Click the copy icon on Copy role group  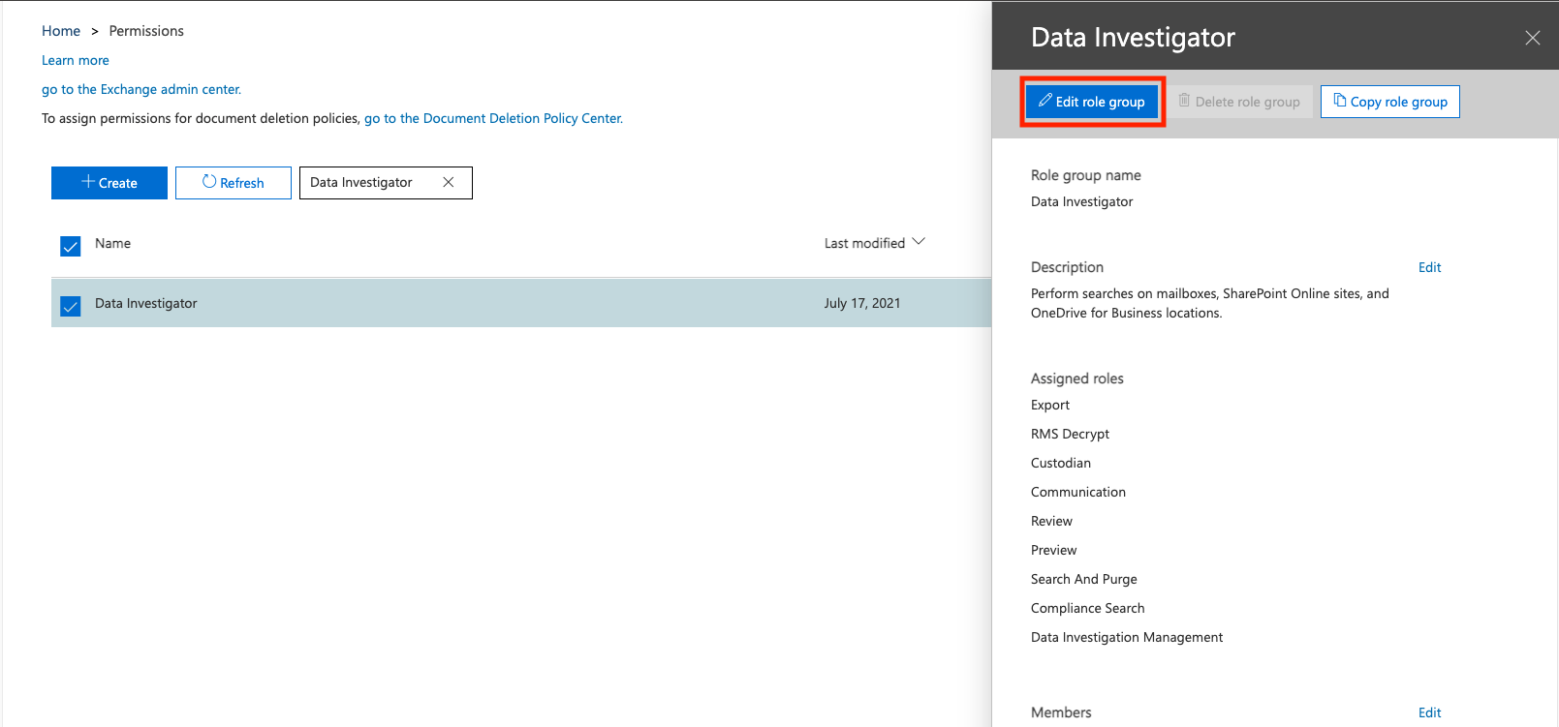[x=1339, y=101]
